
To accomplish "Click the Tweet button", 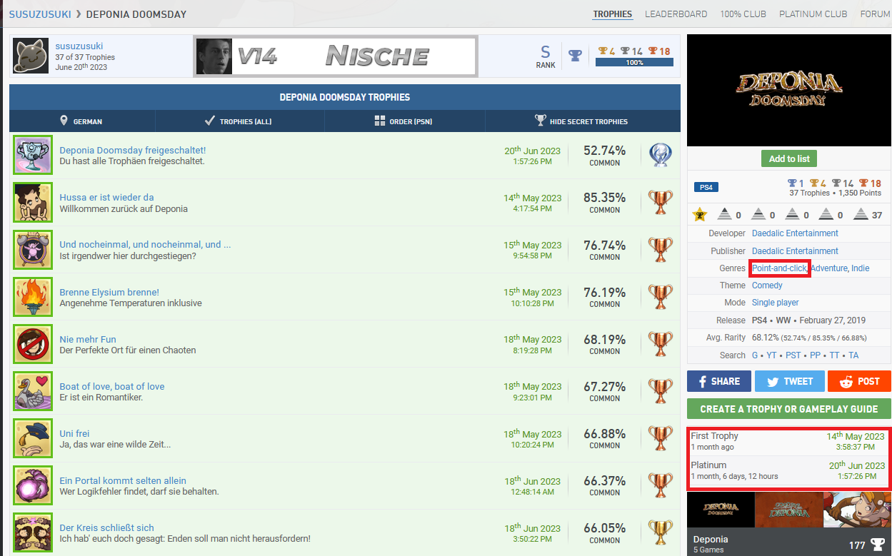I will point(789,381).
